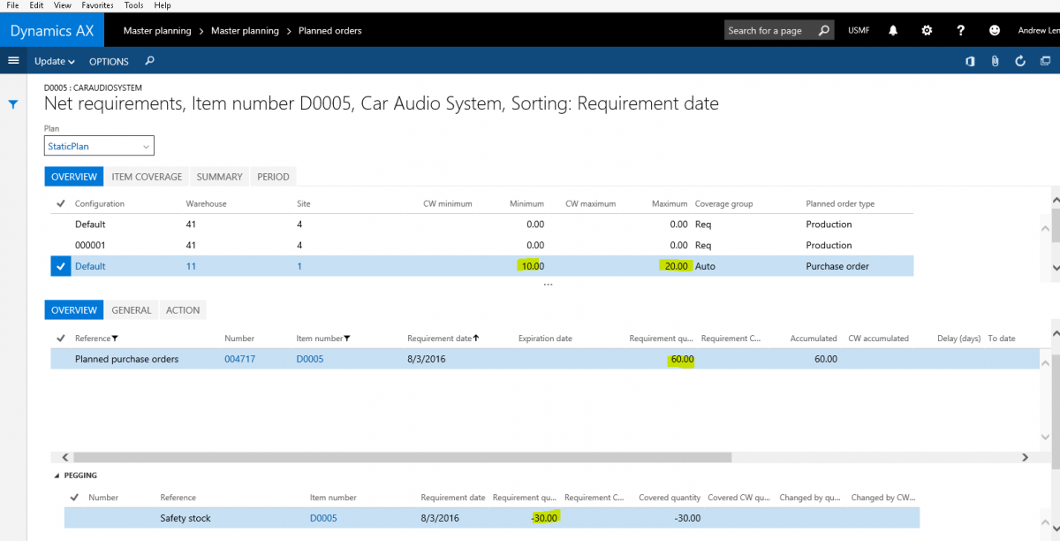Viewport: 1060px width, 541px height.
Task: Click the search magnifier in action bar
Action: 149,61
